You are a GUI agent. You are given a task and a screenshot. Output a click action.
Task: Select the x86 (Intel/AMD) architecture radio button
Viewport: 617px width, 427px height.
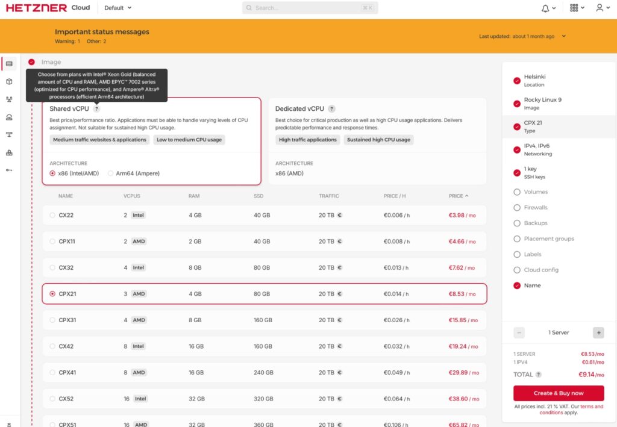[51, 173]
